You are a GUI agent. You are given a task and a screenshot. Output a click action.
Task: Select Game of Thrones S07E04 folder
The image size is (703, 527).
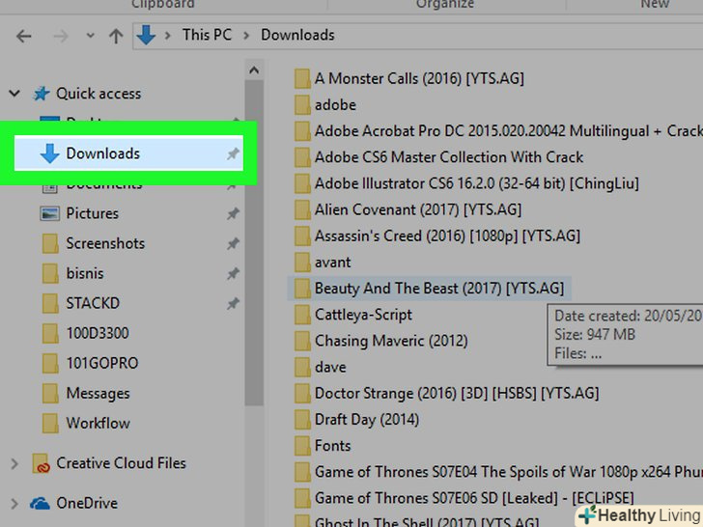[x=508, y=472]
